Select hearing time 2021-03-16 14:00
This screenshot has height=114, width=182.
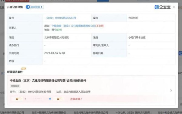pos(55,53)
